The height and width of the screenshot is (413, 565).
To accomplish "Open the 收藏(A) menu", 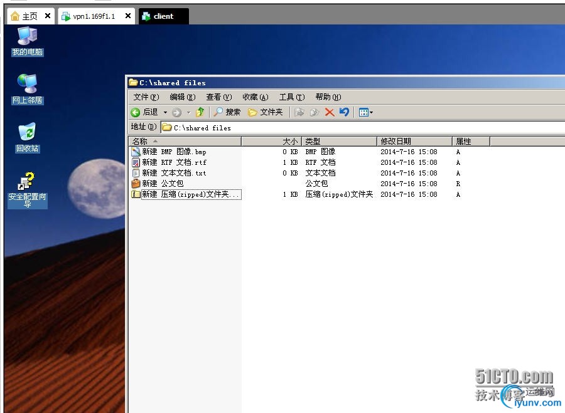I will click(255, 97).
